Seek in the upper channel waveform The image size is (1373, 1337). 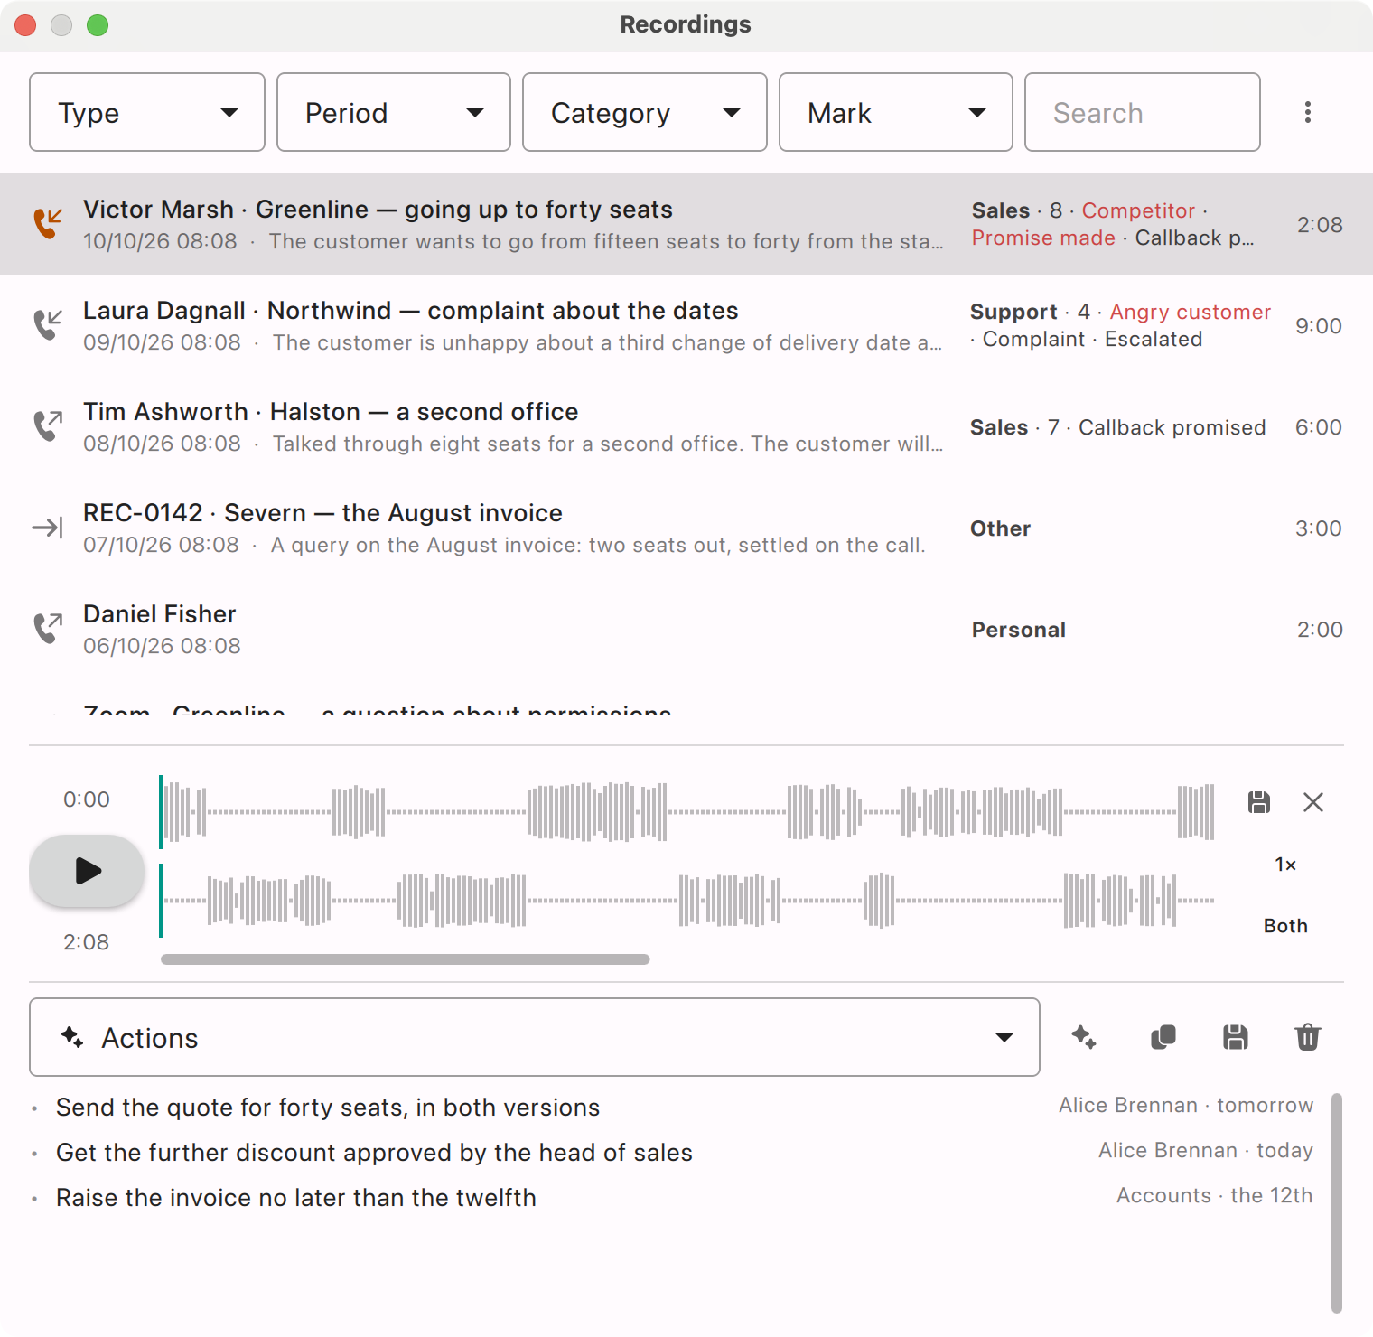tap(687, 812)
